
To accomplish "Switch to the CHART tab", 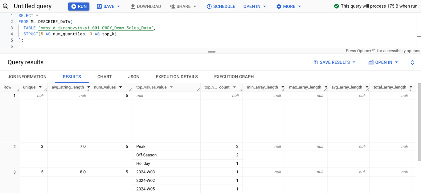I will (104, 77).
